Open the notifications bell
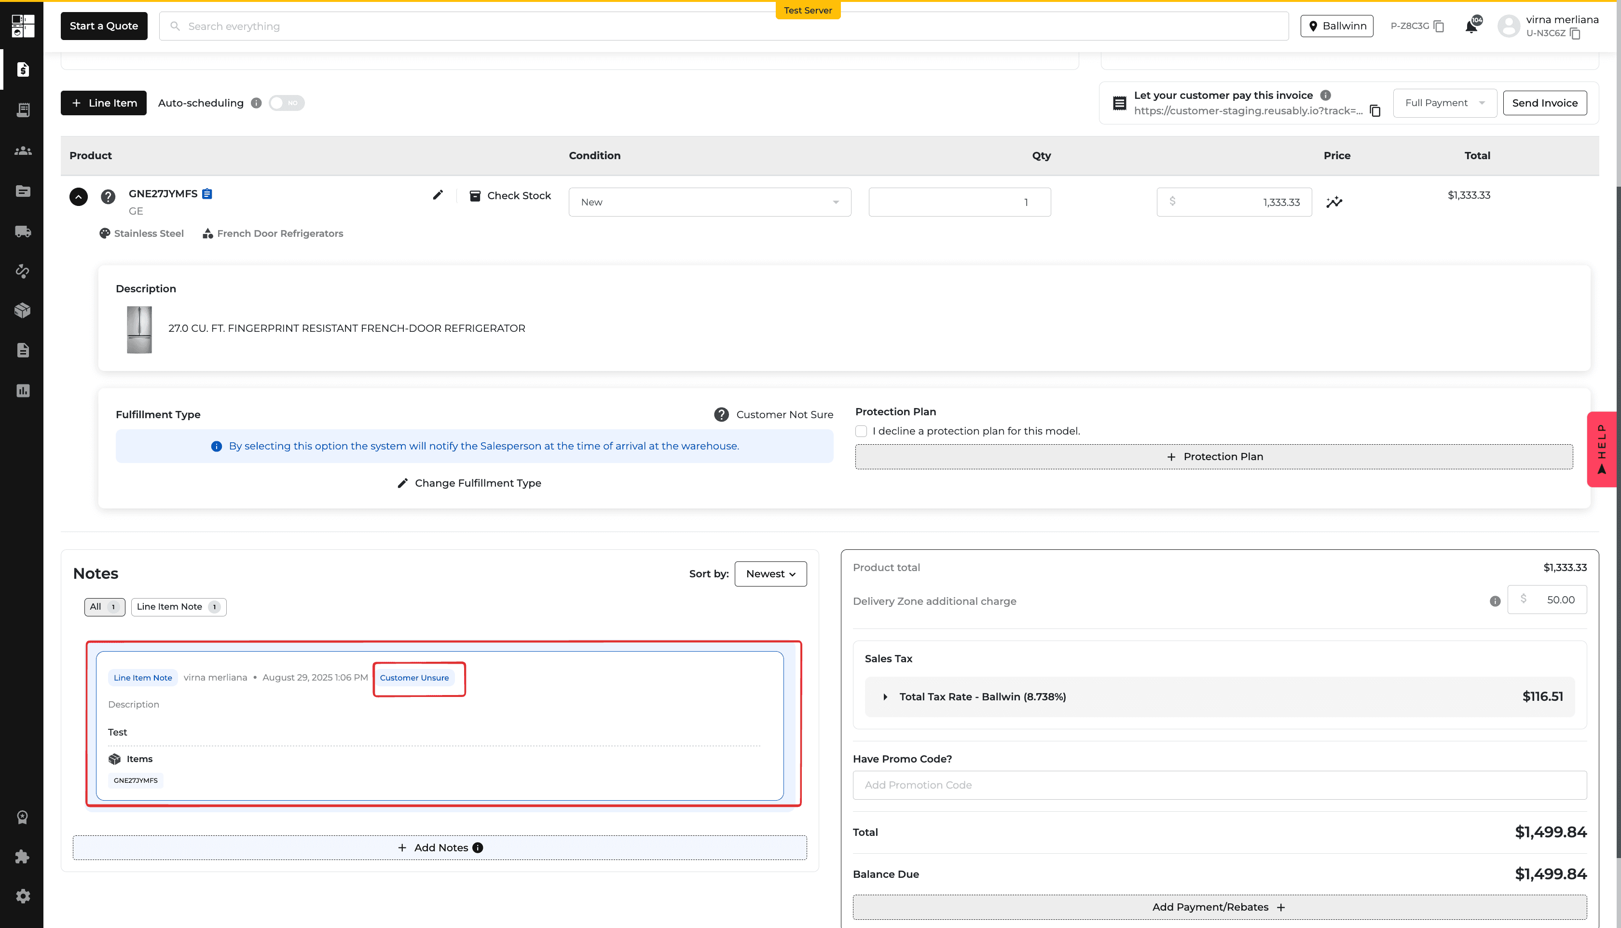The width and height of the screenshot is (1621, 928). point(1471,26)
